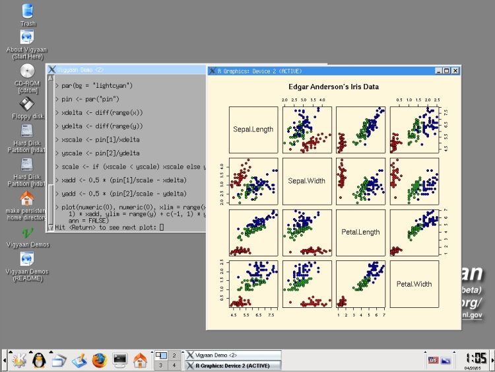This screenshot has width=495, height=372.
Task: Launch Firefox from the taskbar panel
Action: (x=99, y=360)
